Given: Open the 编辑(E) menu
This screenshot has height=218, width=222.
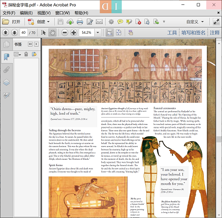Looking at the screenshot, I should tap(26, 13).
